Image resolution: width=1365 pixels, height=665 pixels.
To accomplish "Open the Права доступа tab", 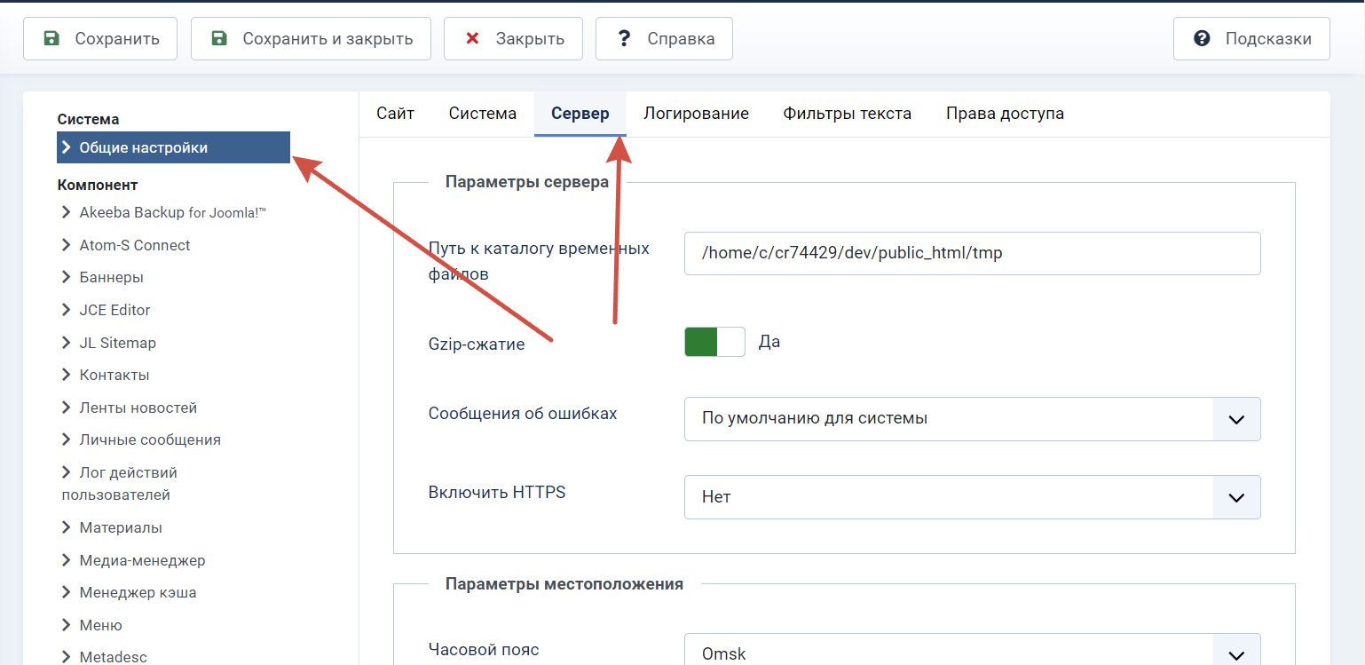I will click(1006, 114).
